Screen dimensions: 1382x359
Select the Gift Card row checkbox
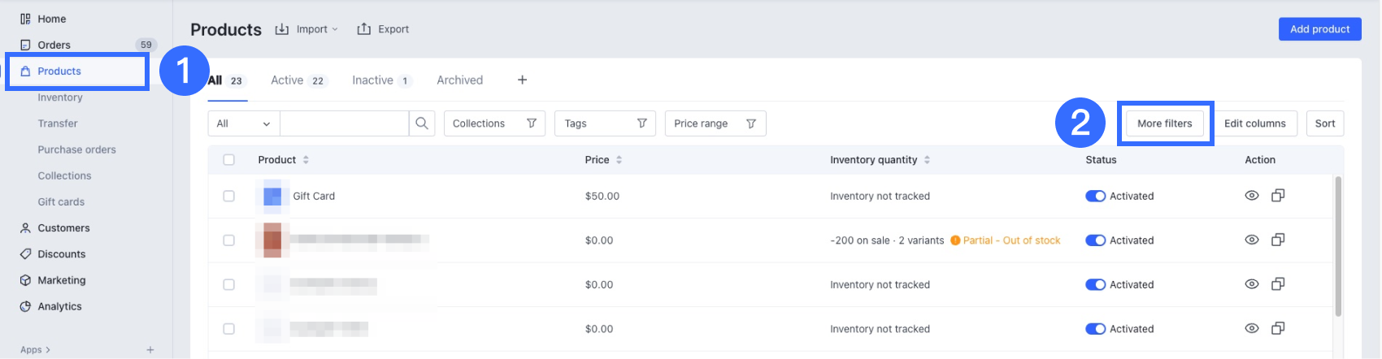(229, 196)
